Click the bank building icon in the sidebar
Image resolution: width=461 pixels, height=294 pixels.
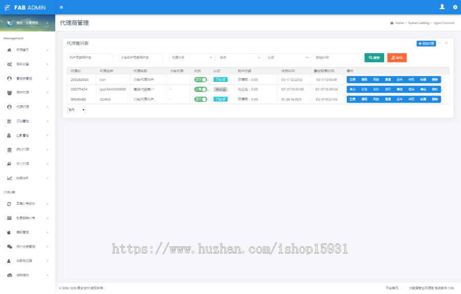tap(9, 150)
